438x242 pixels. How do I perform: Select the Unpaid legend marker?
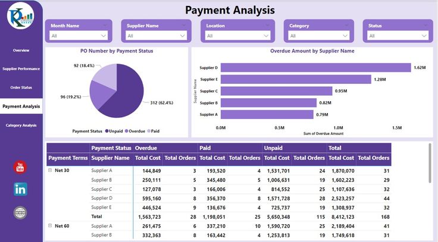point(107,131)
